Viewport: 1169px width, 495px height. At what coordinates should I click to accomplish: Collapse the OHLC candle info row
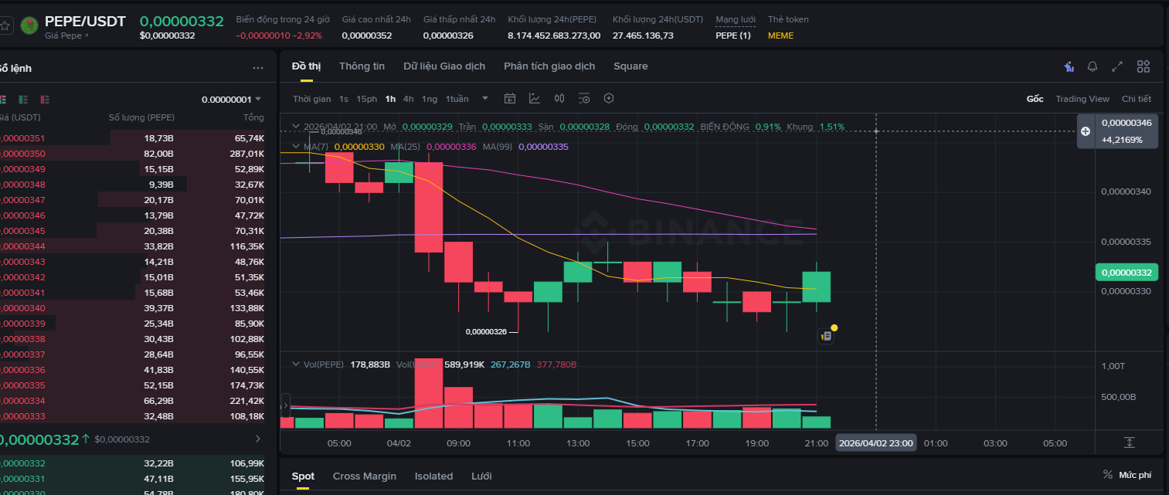[x=294, y=126]
